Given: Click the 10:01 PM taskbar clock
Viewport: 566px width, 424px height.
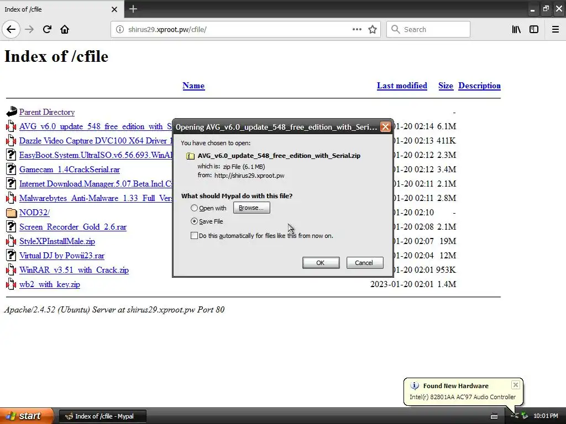Looking at the screenshot, I should 546,416.
